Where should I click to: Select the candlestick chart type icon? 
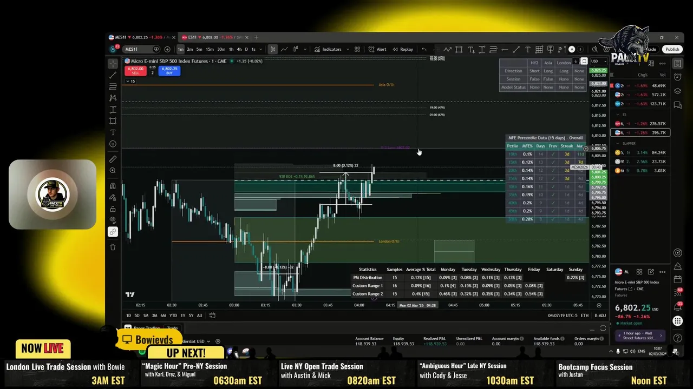(x=273, y=49)
